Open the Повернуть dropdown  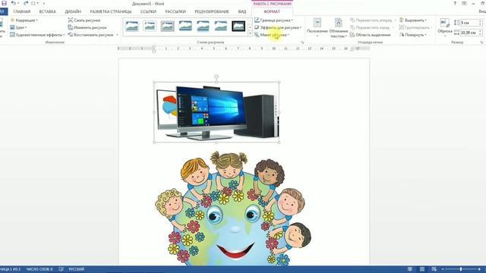coord(413,35)
